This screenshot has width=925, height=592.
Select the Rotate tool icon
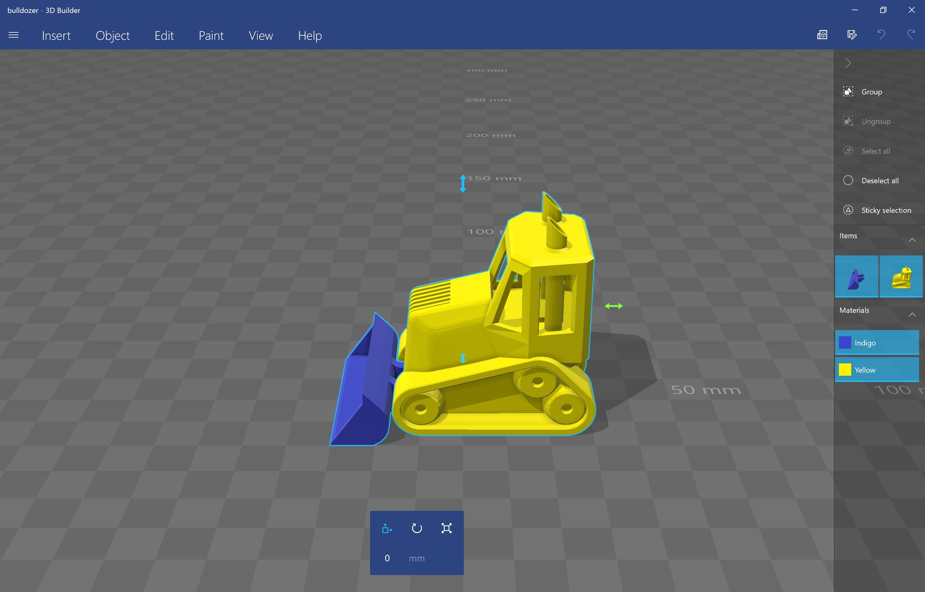tap(417, 528)
